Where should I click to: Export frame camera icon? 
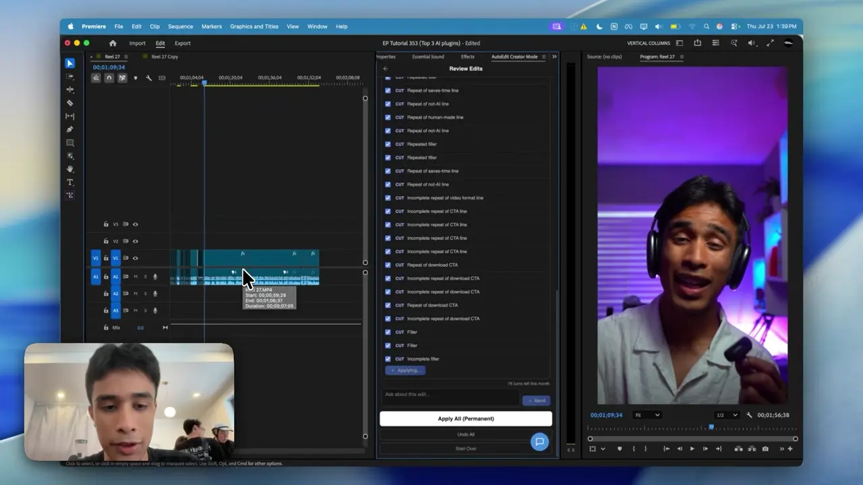coord(765,449)
